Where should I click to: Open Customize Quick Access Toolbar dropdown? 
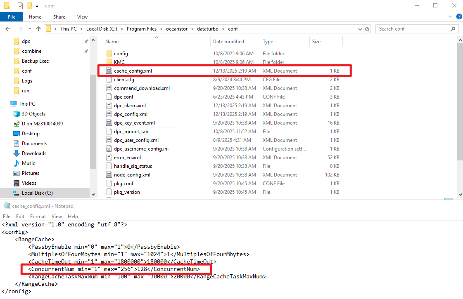tap(37, 6)
